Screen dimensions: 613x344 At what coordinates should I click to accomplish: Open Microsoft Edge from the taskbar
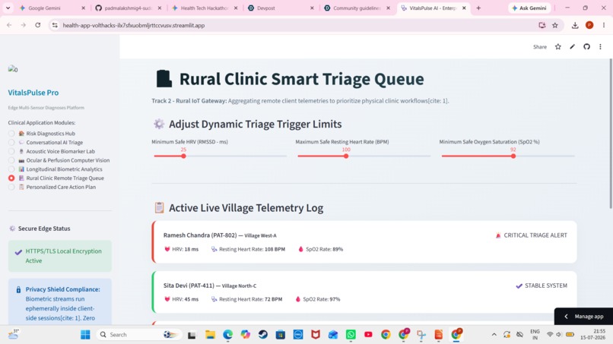click(228, 335)
